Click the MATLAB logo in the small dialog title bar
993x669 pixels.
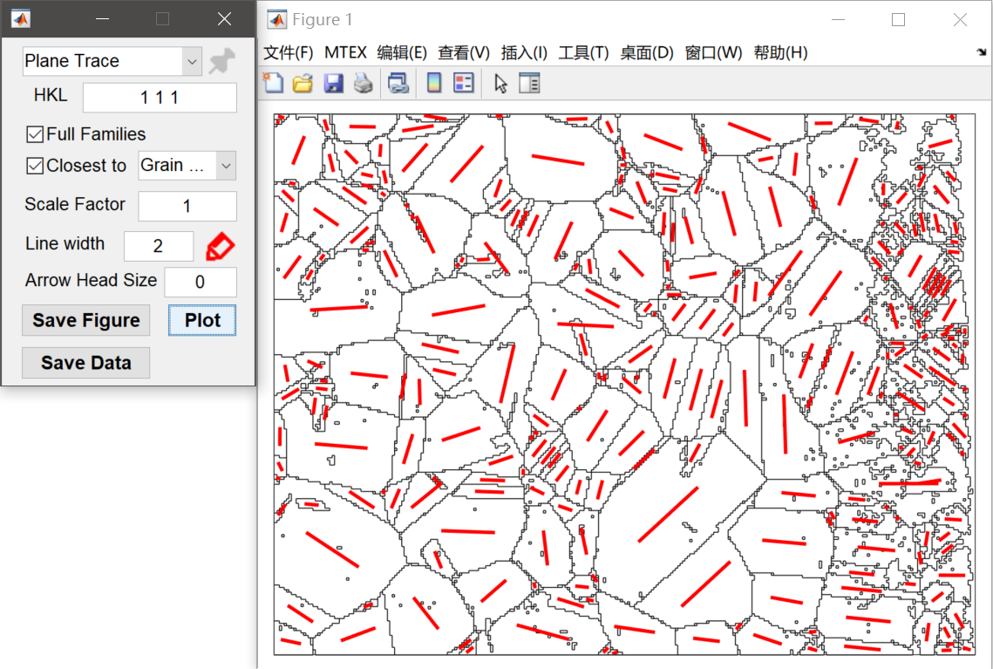20,19
